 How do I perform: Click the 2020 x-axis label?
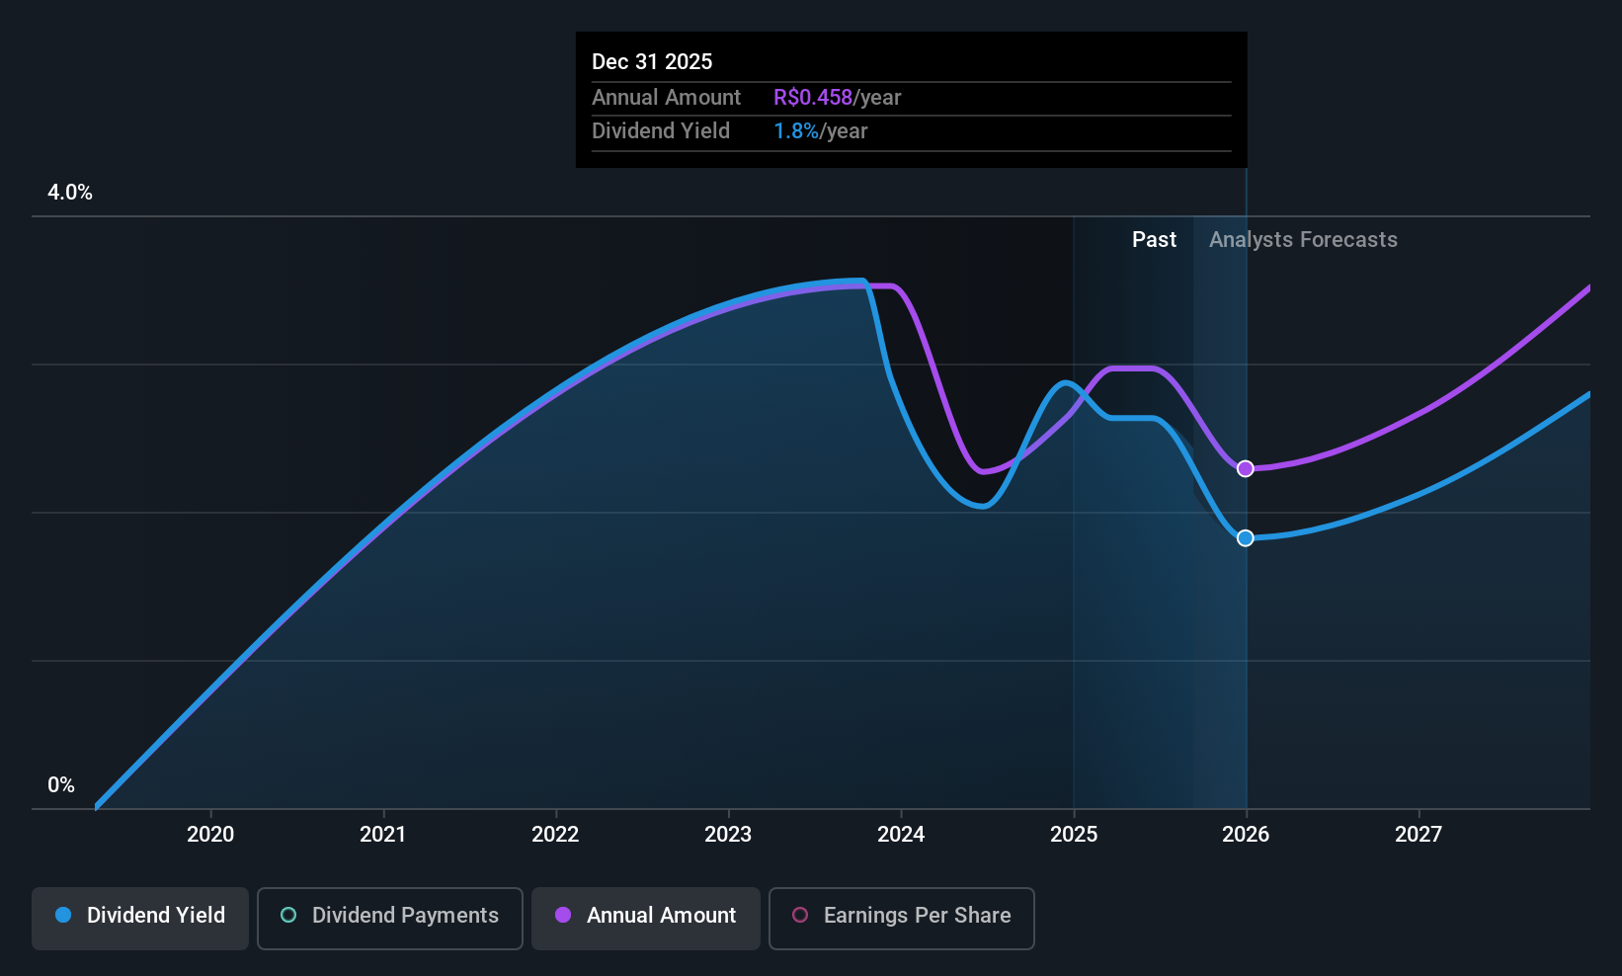click(x=210, y=834)
